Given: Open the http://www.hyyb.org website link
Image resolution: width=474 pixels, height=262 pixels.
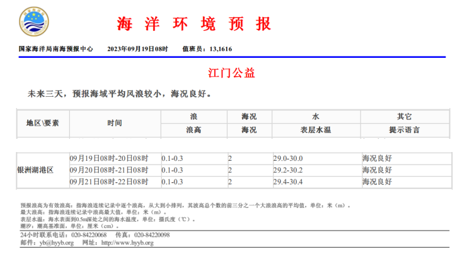Looking at the screenshot, I should 128,242.
